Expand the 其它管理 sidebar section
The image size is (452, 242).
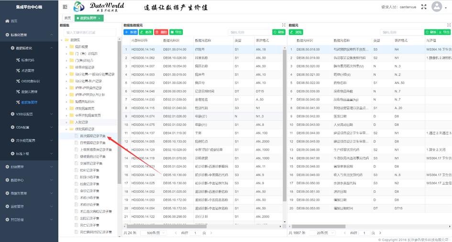point(52,220)
